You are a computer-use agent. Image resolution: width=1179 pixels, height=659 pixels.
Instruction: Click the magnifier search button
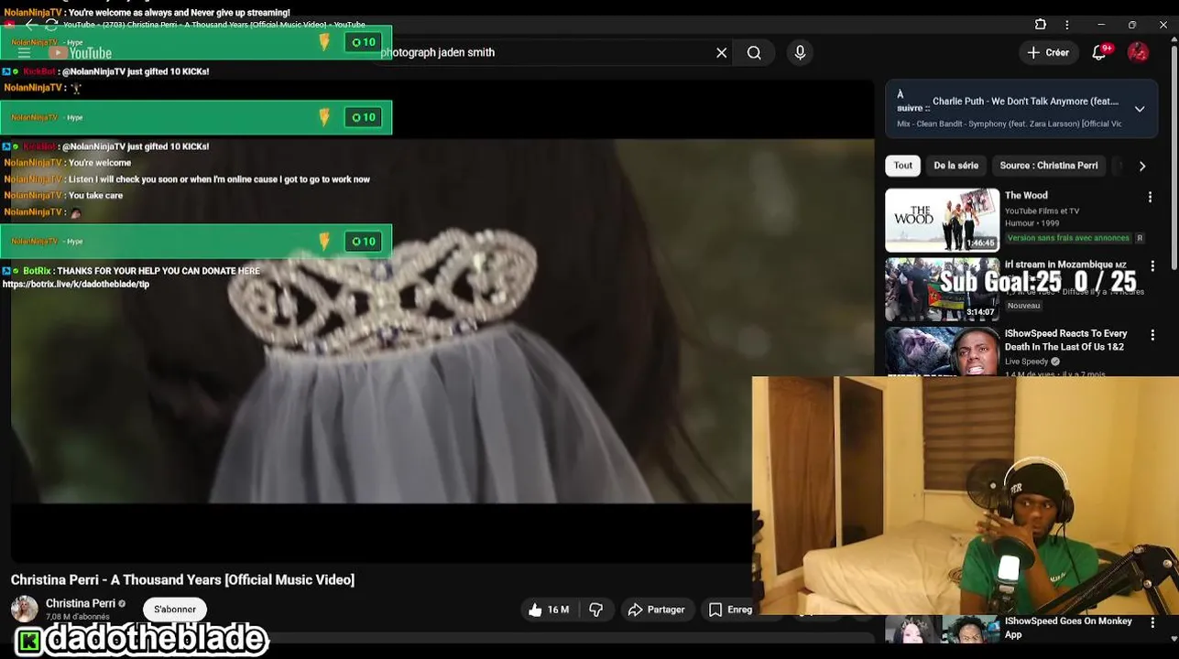[754, 53]
